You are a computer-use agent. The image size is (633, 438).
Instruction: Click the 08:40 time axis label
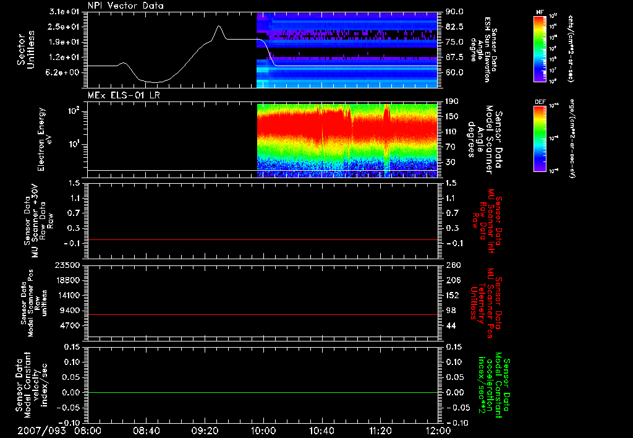coord(146,431)
